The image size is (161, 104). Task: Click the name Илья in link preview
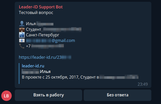click(x=45, y=71)
